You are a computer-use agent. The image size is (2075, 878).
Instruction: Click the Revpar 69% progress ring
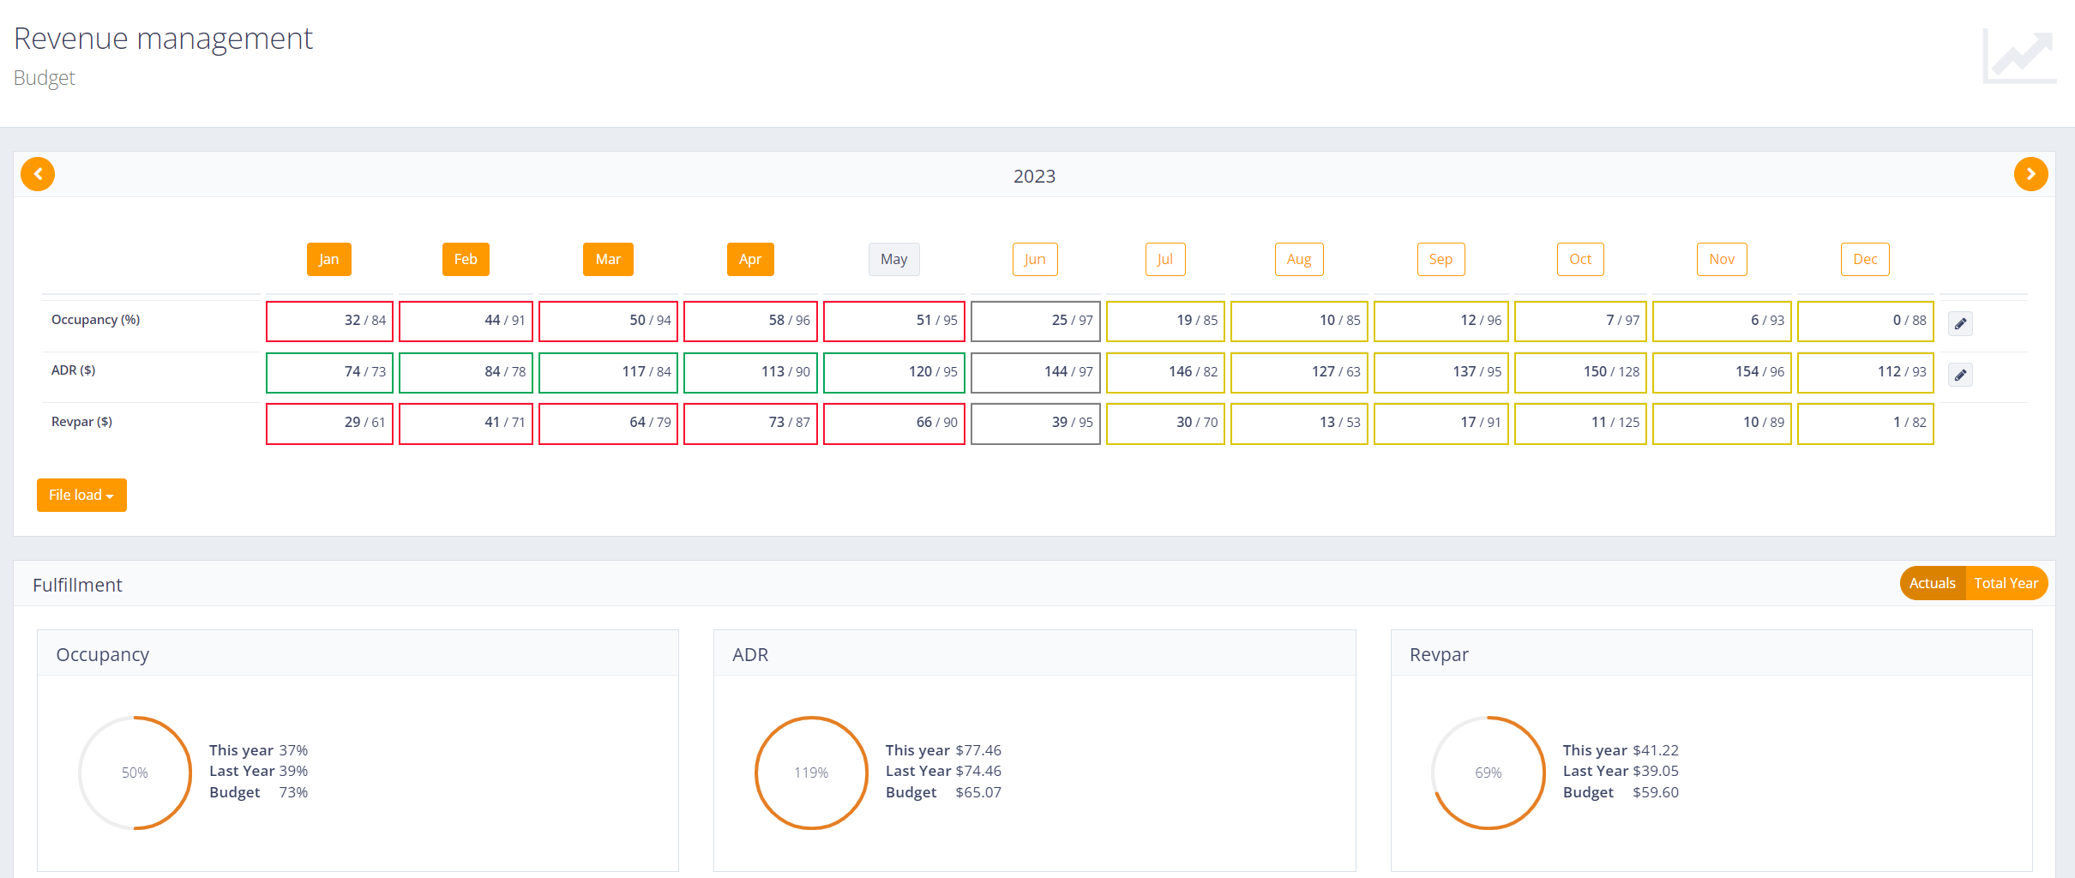1489,773
